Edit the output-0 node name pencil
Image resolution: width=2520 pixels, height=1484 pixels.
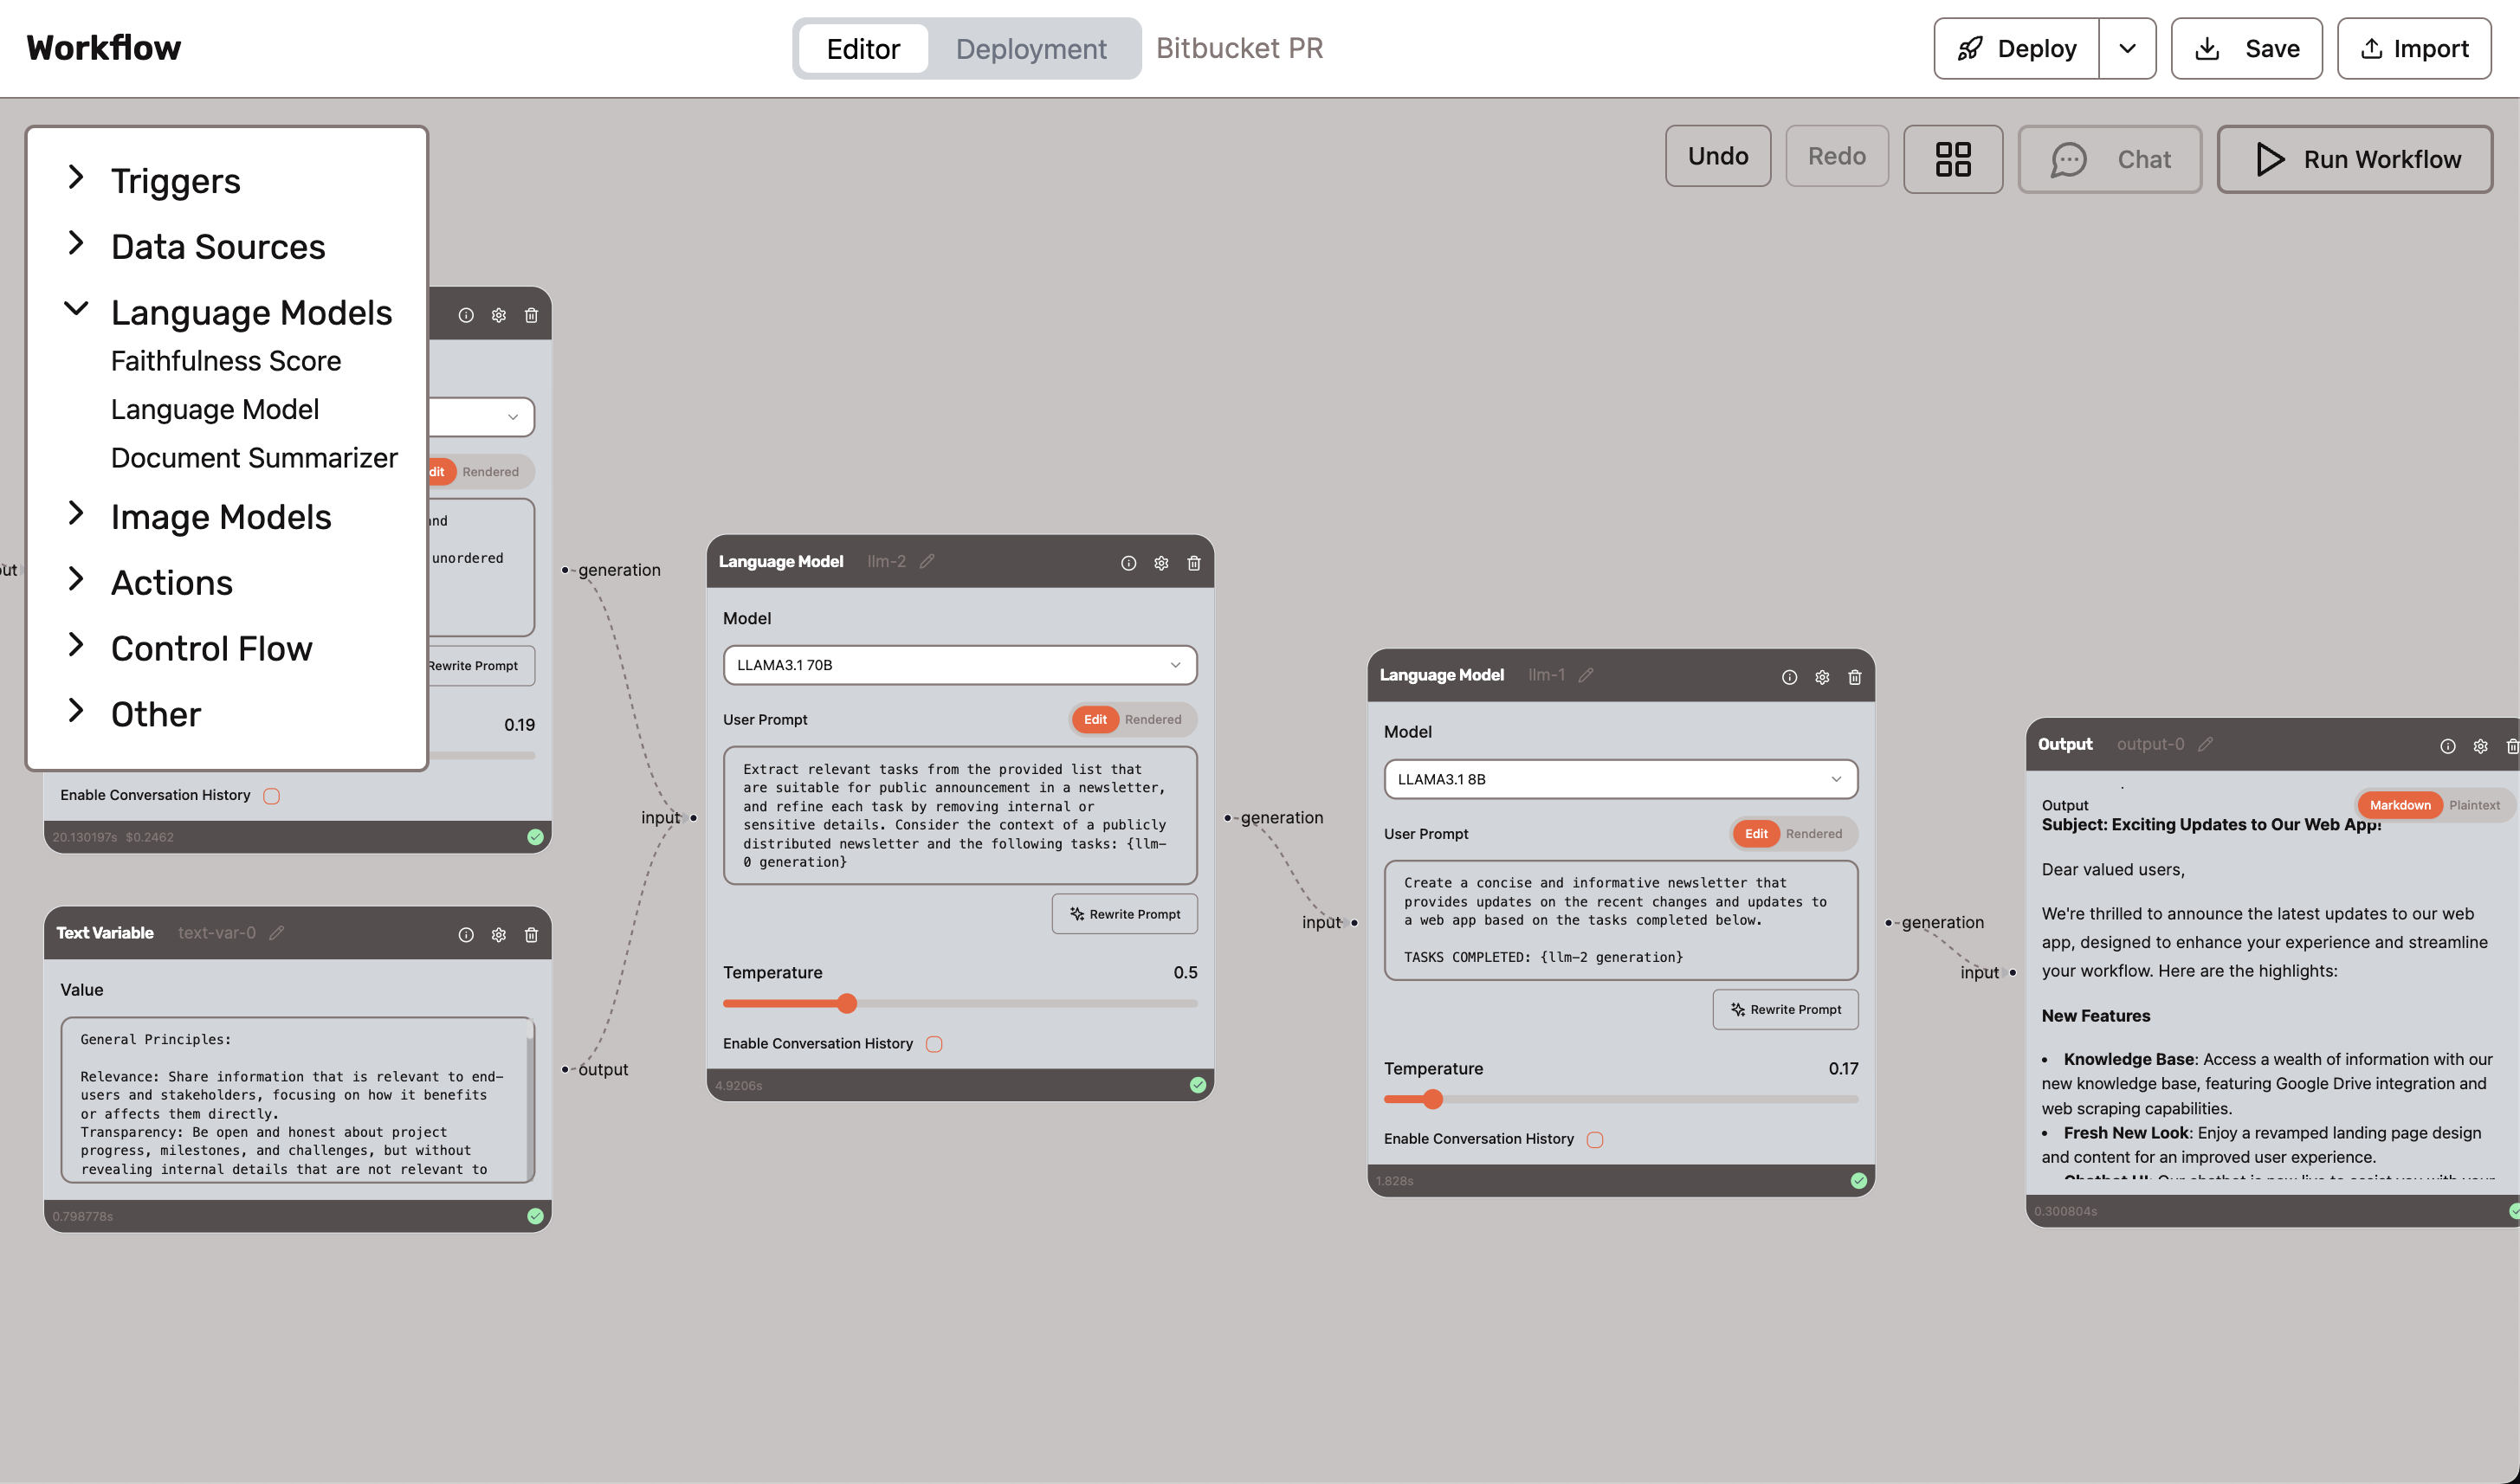tap(2205, 744)
